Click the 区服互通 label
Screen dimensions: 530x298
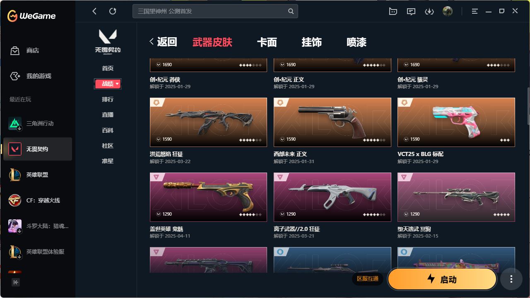368,279
